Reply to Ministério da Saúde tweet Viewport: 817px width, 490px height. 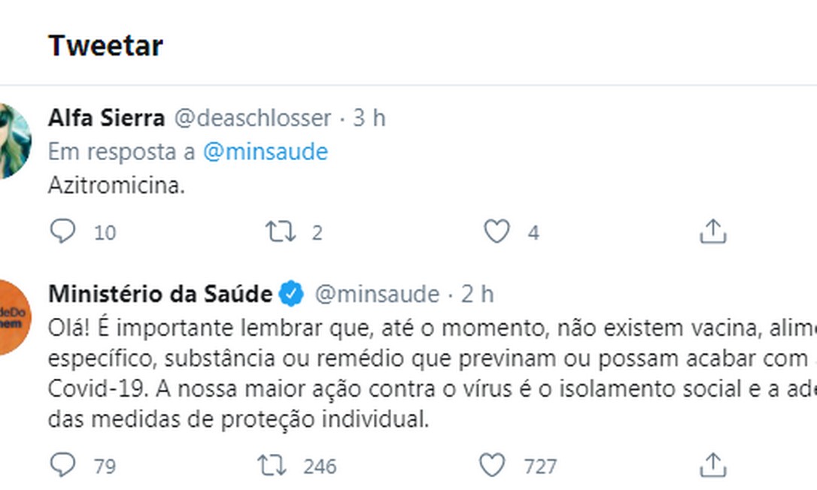pyautogui.click(x=63, y=466)
